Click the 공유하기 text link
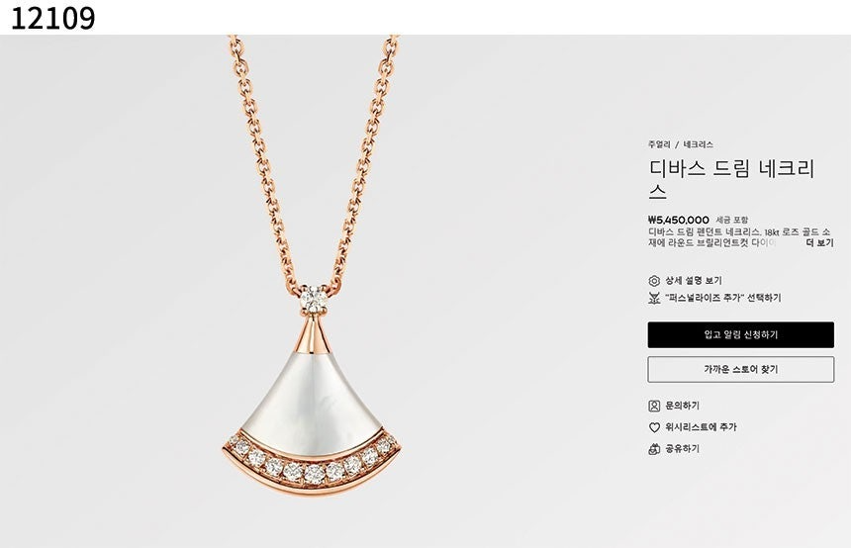The height and width of the screenshot is (548, 851). (682, 449)
